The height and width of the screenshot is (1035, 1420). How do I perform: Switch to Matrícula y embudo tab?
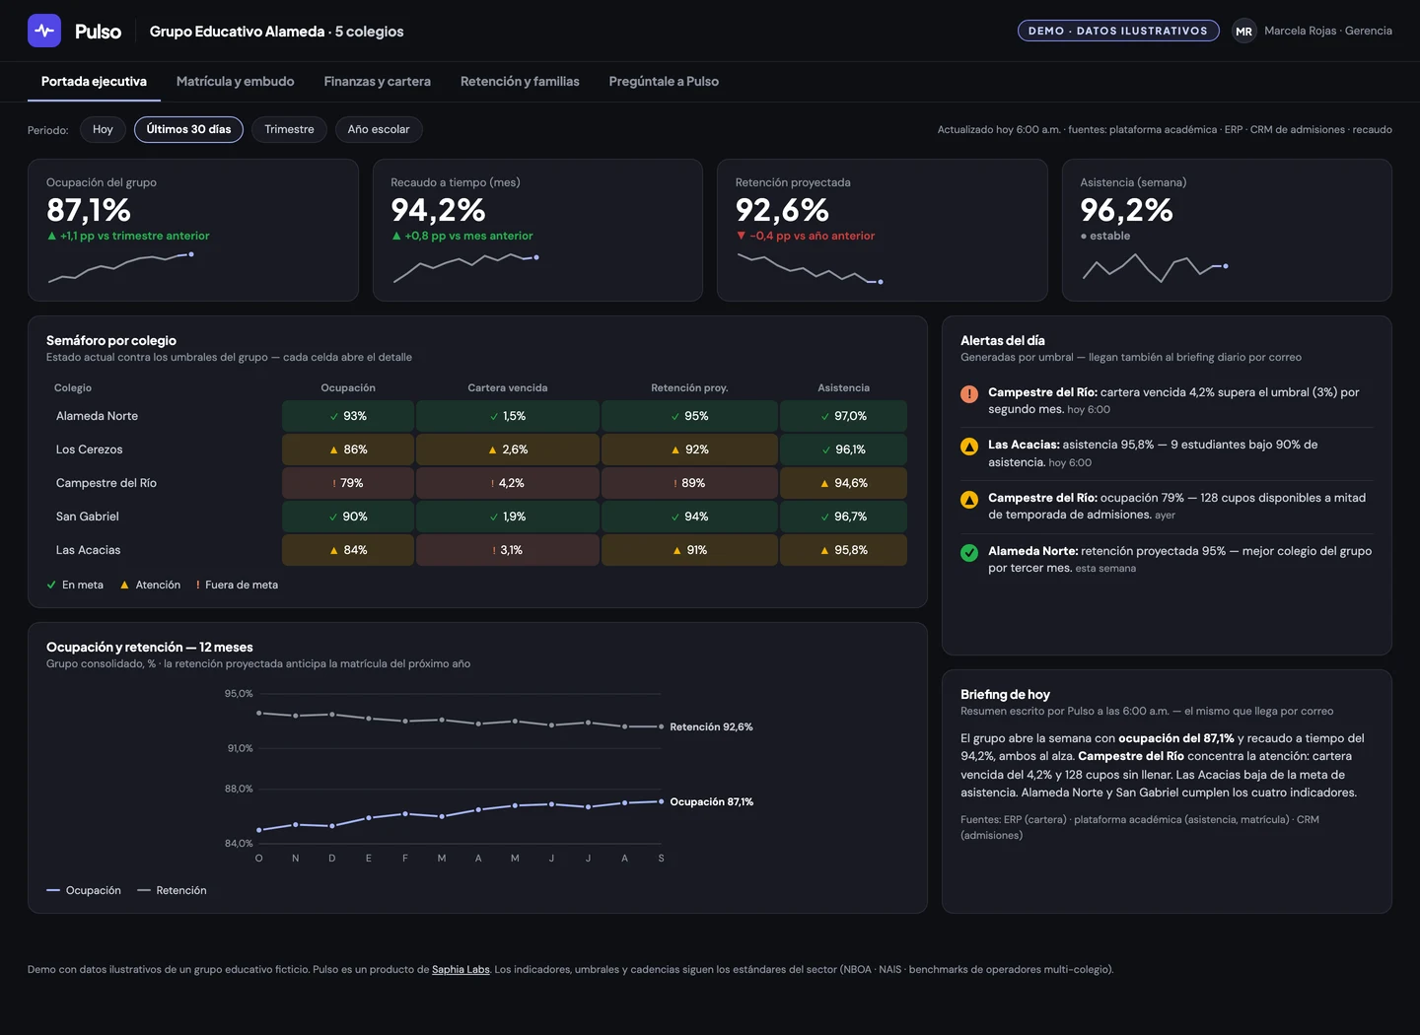(236, 82)
